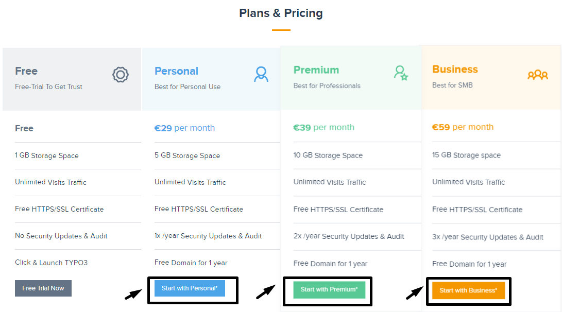Click the gear icon on the Free plan
The image size is (562, 312).
pos(120,74)
